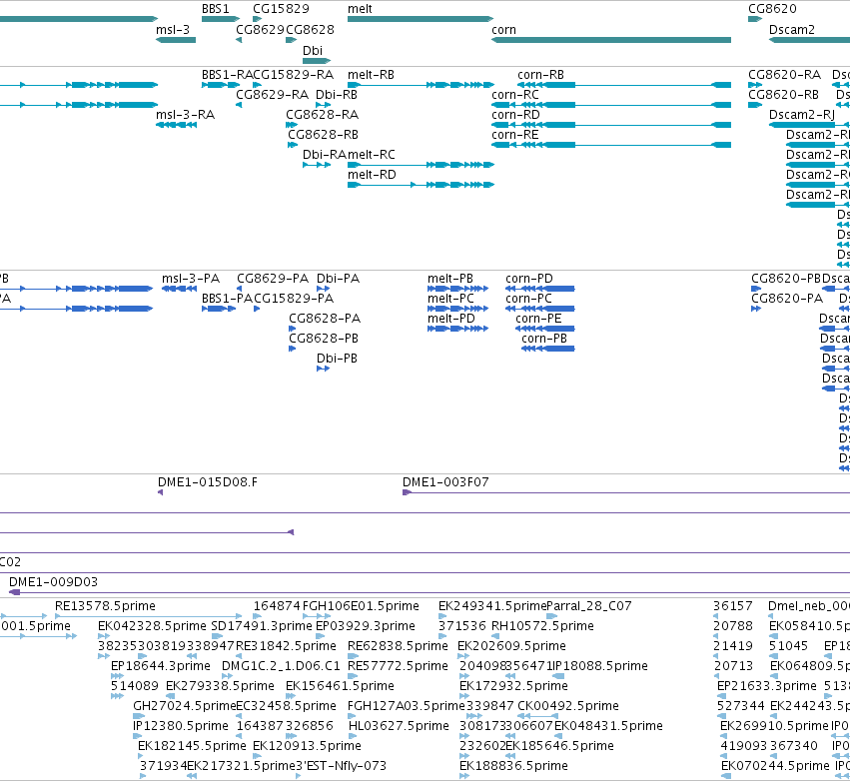Click EST EK070244.5prime
The width and height of the screenshot is (850, 781).
(775, 766)
